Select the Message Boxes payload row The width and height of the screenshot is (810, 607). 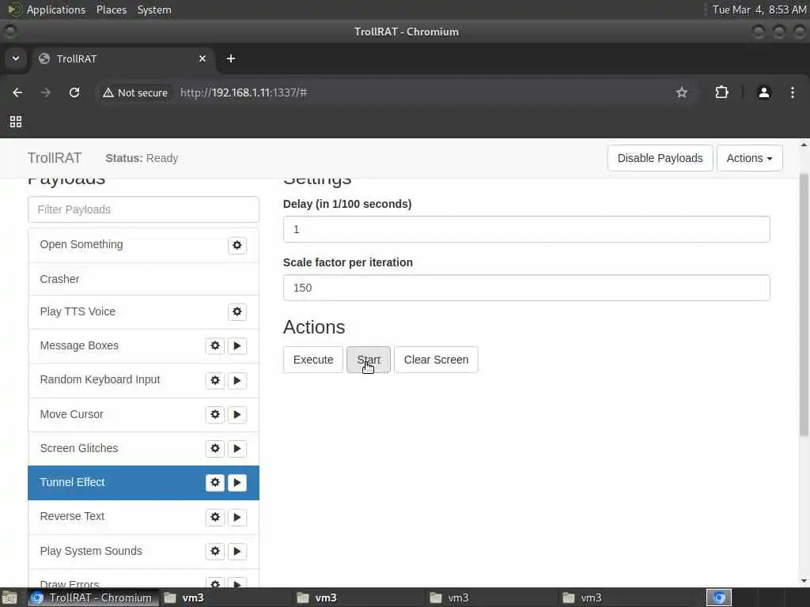pos(144,346)
